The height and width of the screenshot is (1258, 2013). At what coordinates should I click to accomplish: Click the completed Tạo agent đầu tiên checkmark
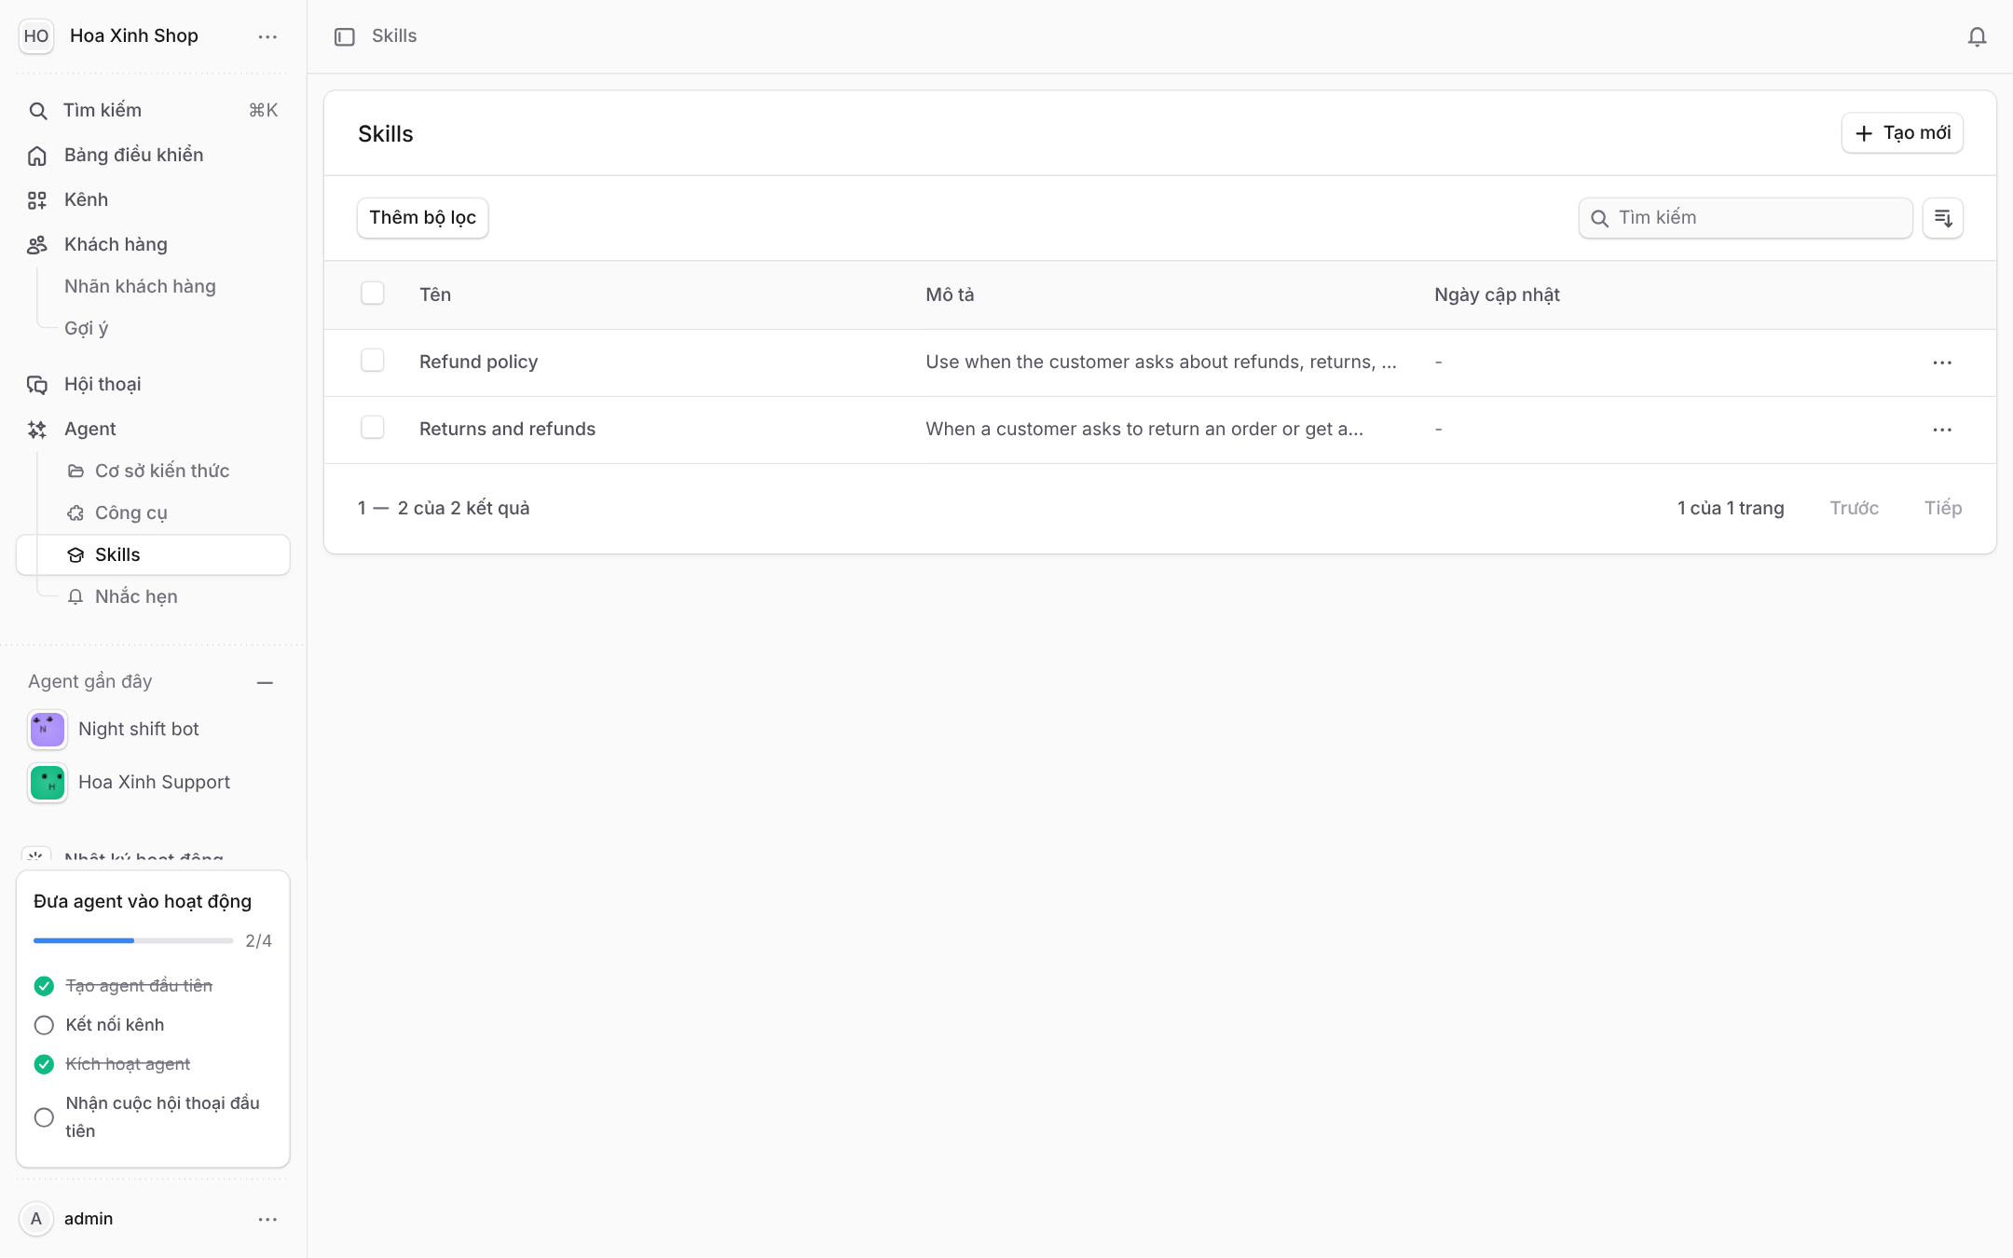coord(44,986)
